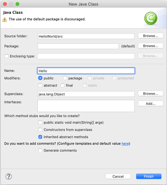Screen dimensions: 167x185
Task: Focus the Package text field
Action: point(78,46)
